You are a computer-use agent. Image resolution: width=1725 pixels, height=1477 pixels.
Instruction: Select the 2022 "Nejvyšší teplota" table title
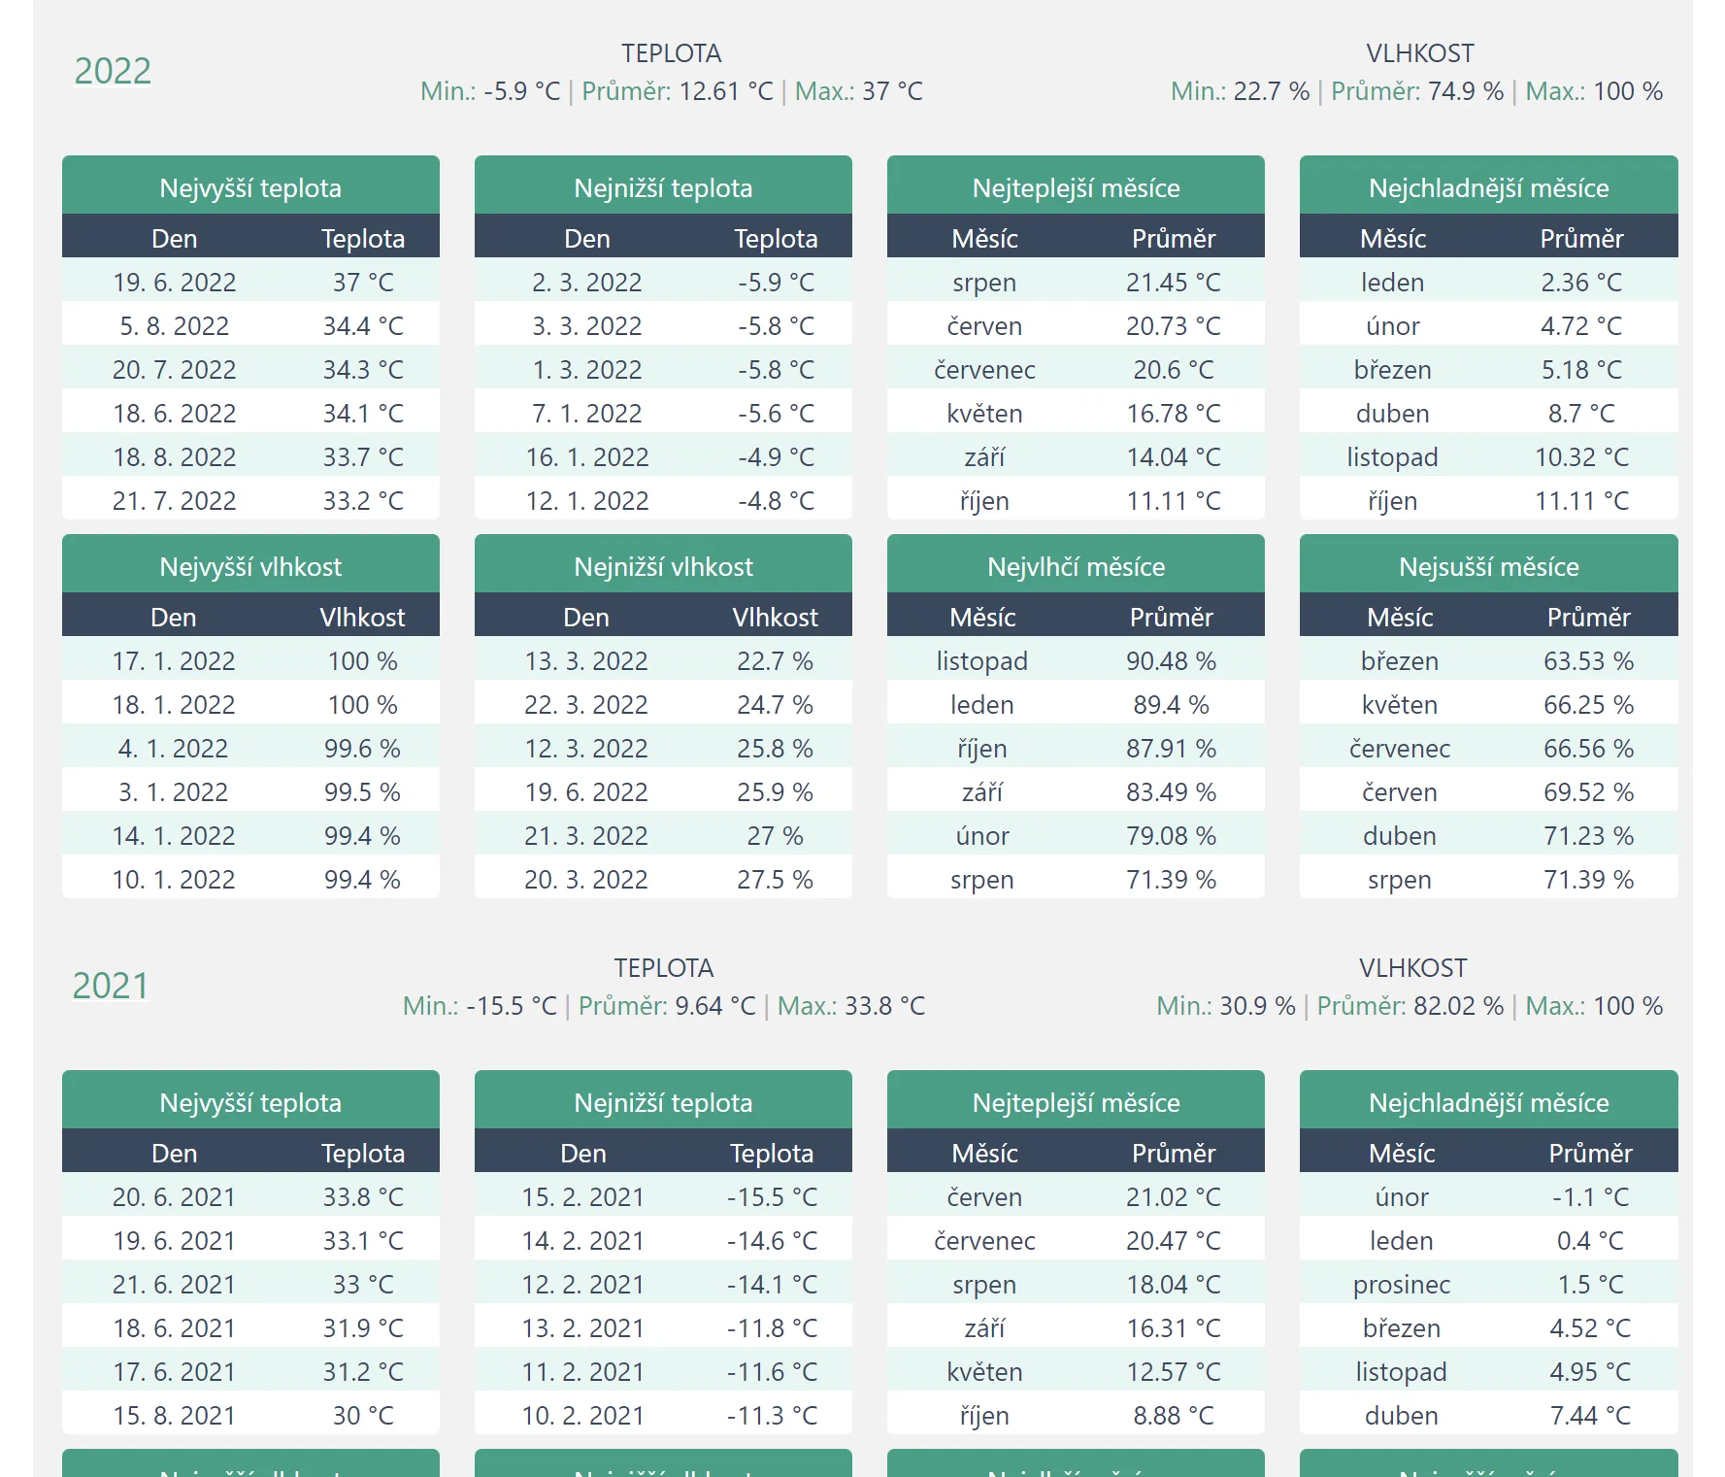(x=250, y=187)
